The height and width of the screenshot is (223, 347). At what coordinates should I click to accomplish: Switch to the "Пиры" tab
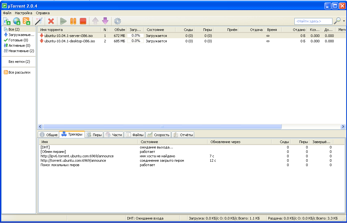(x=94, y=135)
